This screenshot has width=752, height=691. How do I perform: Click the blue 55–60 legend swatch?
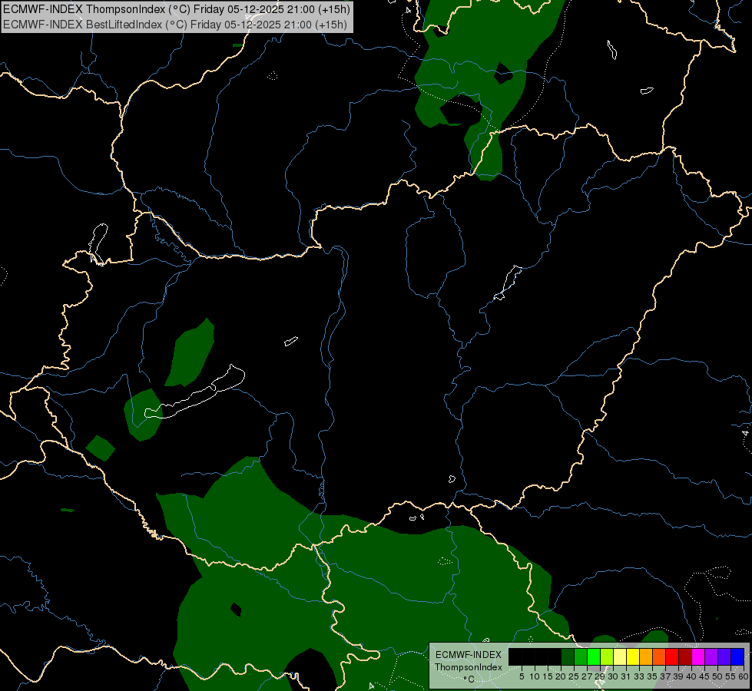click(x=737, y=656)
